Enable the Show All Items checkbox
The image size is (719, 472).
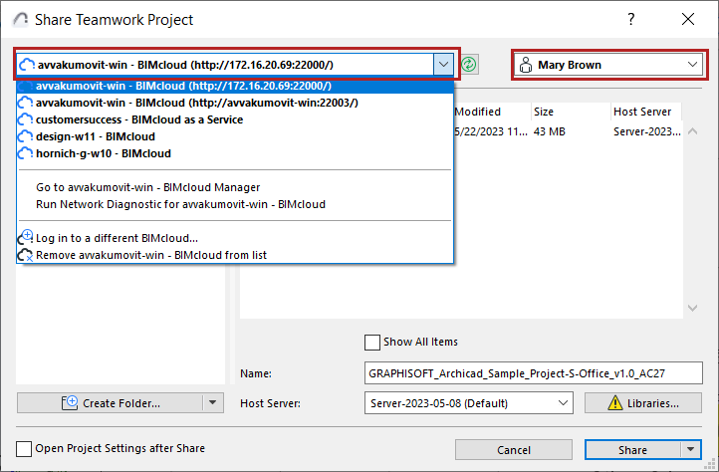coord(373,342)
